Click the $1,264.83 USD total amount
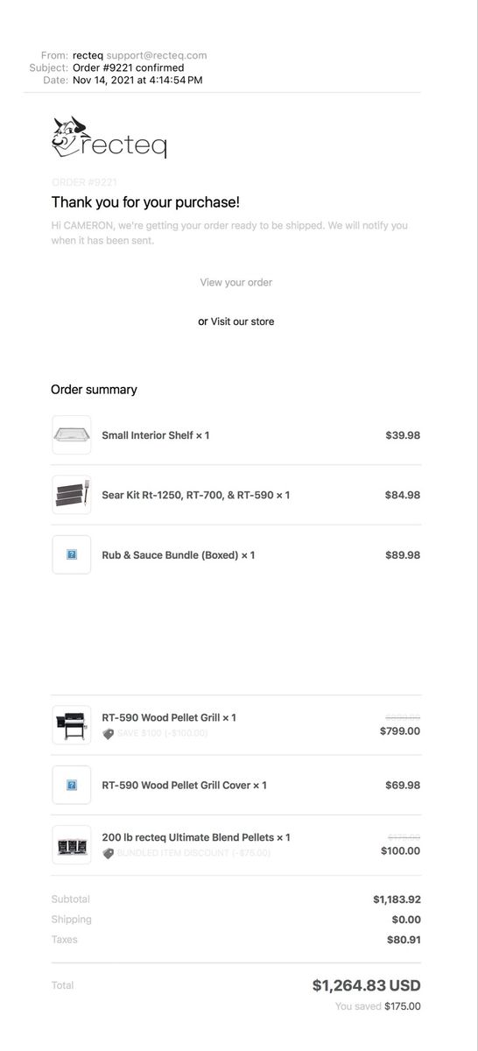The height and width of the screenshot is (1051, 478). pyautogui.click(x=367, y=985)
